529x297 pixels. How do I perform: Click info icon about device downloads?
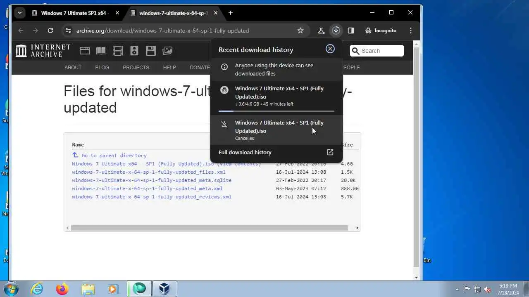click(x=224, y=66)
